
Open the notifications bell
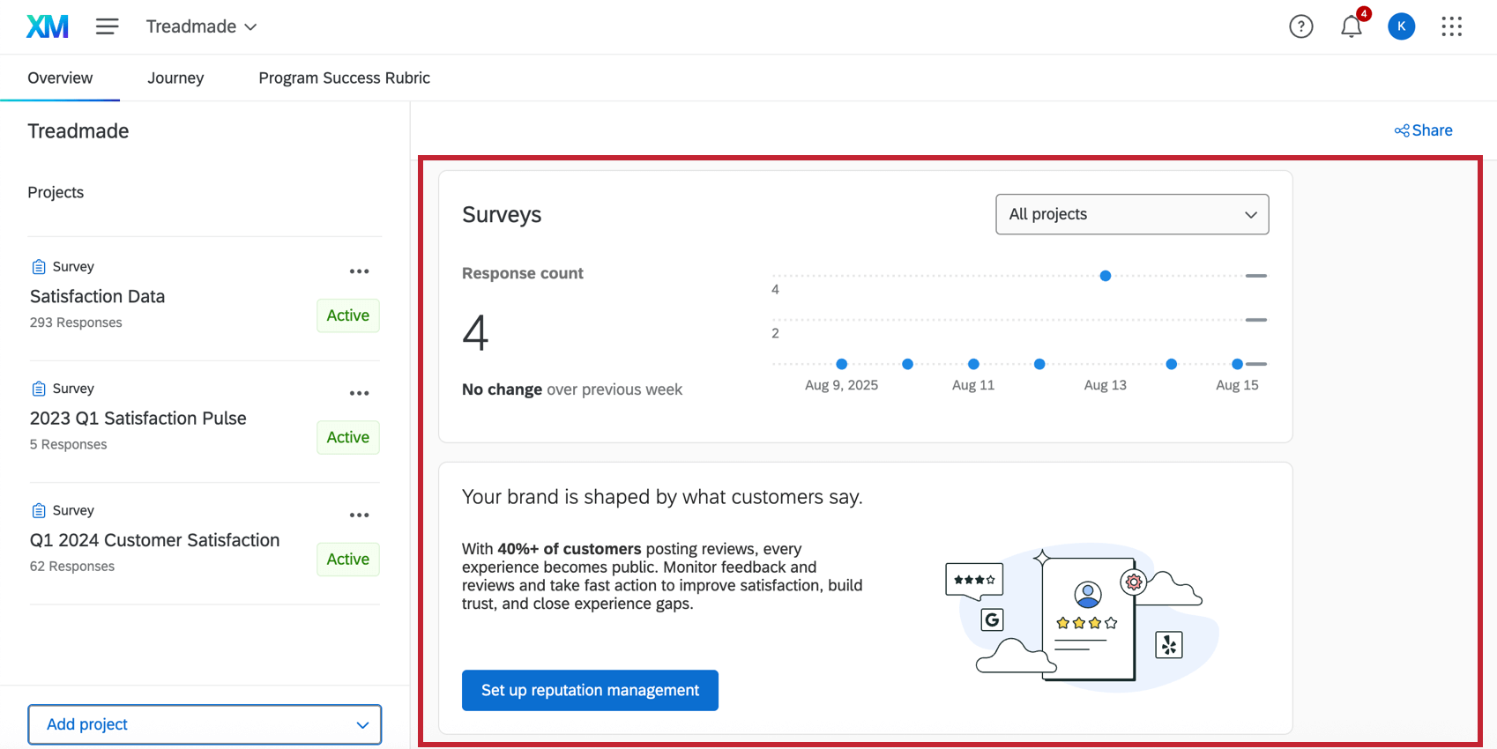click(1351, 26)
